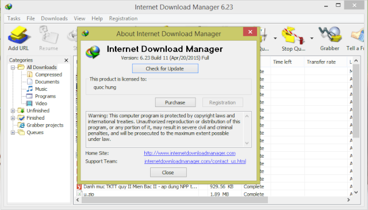Close the About dialog with the red X
This screenshot has width=368, height=210.
(250, 32)
